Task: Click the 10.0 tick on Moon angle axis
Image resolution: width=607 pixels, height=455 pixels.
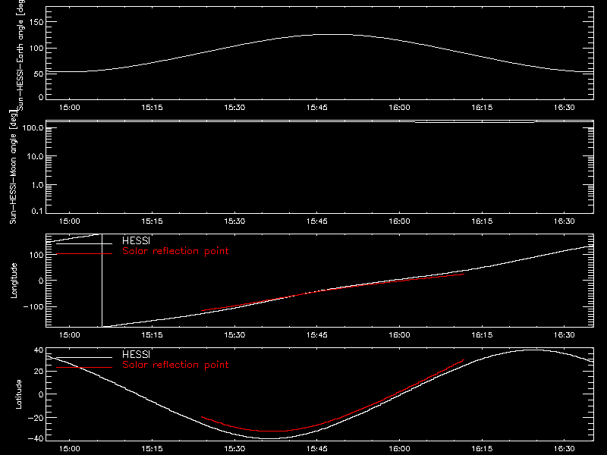Action: (35, 156)
